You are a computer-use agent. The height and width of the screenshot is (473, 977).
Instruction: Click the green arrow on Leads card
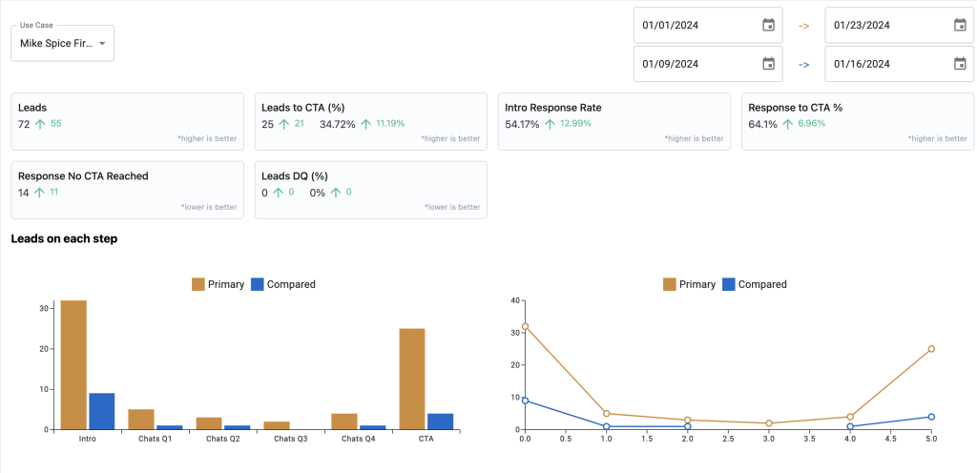point(39,124)
